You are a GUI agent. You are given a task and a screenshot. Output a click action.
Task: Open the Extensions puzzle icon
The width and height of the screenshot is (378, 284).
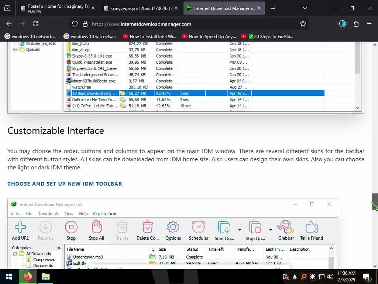click(x=356, y=24)
